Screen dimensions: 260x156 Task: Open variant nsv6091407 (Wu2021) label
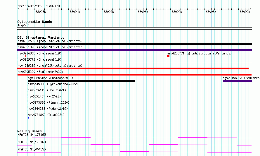(x=44, y=96)
